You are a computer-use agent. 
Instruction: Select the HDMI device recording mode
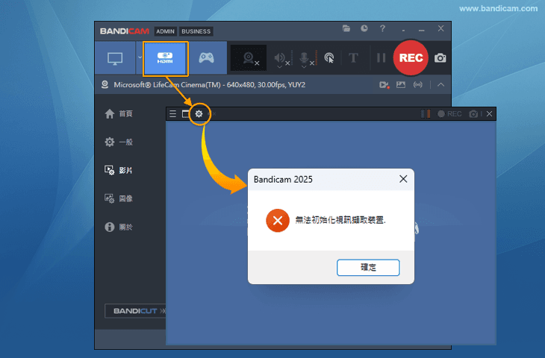coord(165,58)
